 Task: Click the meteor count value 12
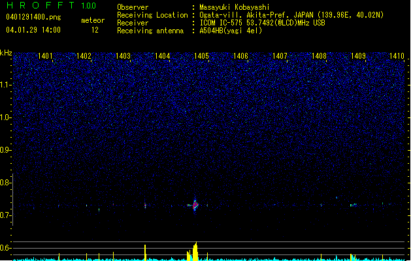[x=95, y=30]
